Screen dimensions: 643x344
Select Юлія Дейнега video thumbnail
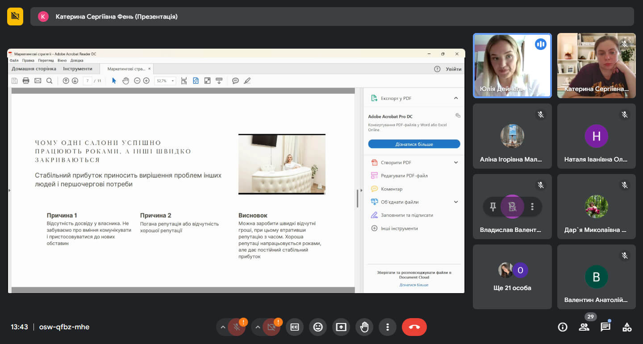512,65
